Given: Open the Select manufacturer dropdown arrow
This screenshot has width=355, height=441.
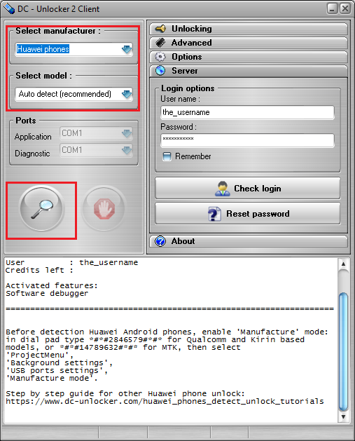Looking at the screenshot, I should [127, 49].
